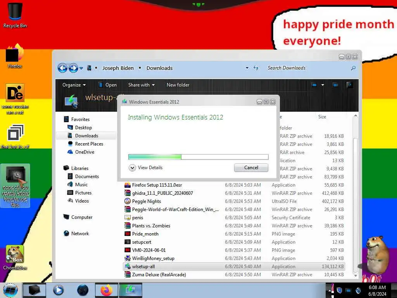Viewport: 397px width, 298px height.
Task: Click the Windows Essentials installer taskbar button
Action: pyautogui.click(x=131, y=290)
